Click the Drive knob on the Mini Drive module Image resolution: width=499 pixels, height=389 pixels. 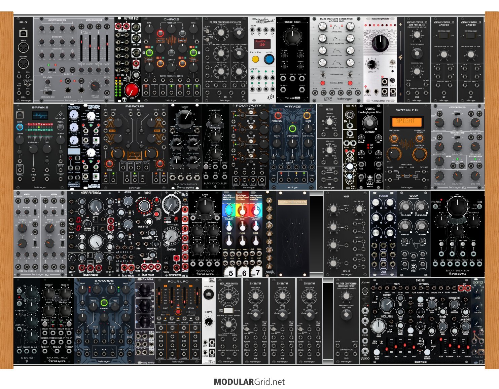pyautogui.click(x=209, y=322)
